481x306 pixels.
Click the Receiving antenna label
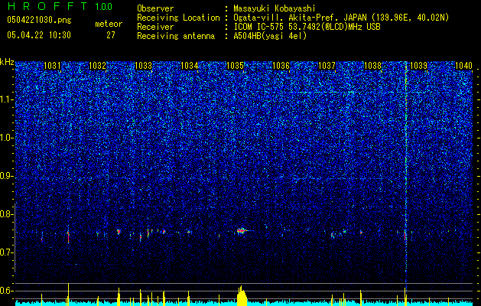pyautogui.click(x=176, y=36)
